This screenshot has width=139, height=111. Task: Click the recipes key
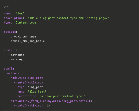pyautogui.click(x=10, y=32)
